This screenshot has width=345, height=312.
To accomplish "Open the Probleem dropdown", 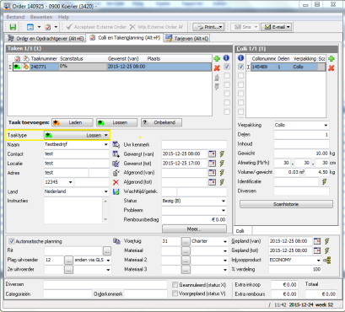I will point(224,210).
